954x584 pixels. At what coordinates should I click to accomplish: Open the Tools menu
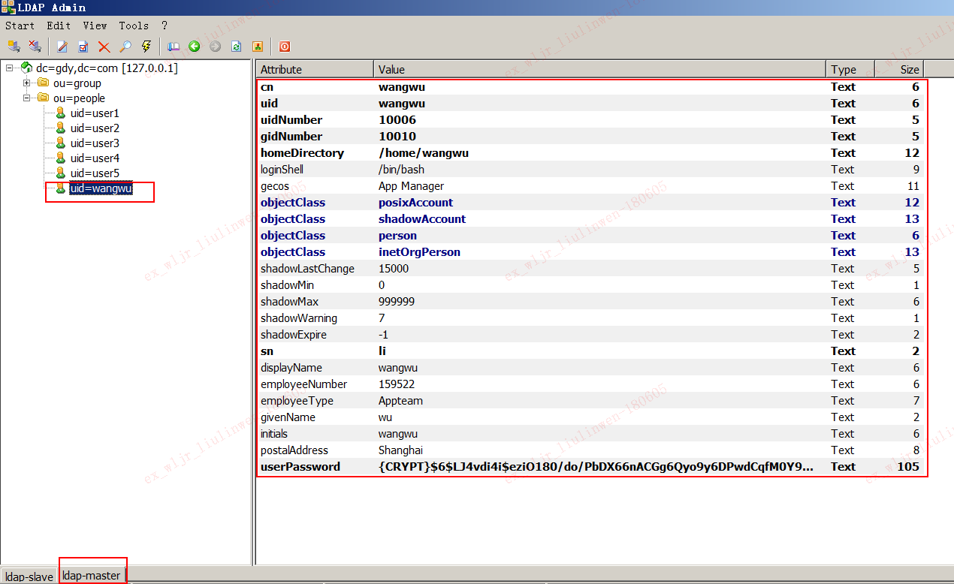click(134, 26)
